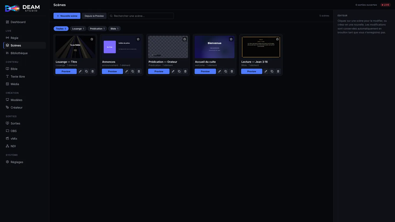Toggle favorite star on Prédication — Orateur
The image size is (395, 222).
point(185,39)
